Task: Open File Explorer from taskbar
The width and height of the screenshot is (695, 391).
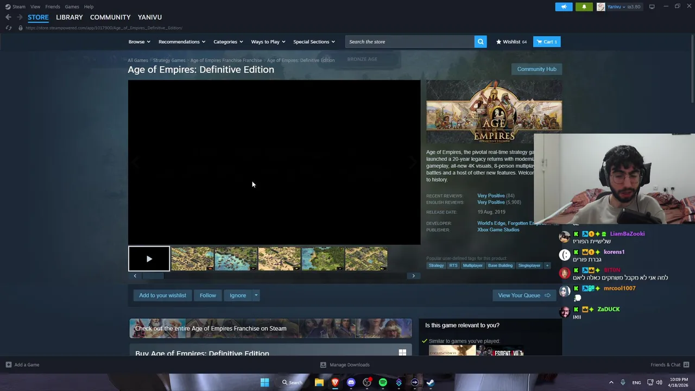Action: click(x=319, y=382)
